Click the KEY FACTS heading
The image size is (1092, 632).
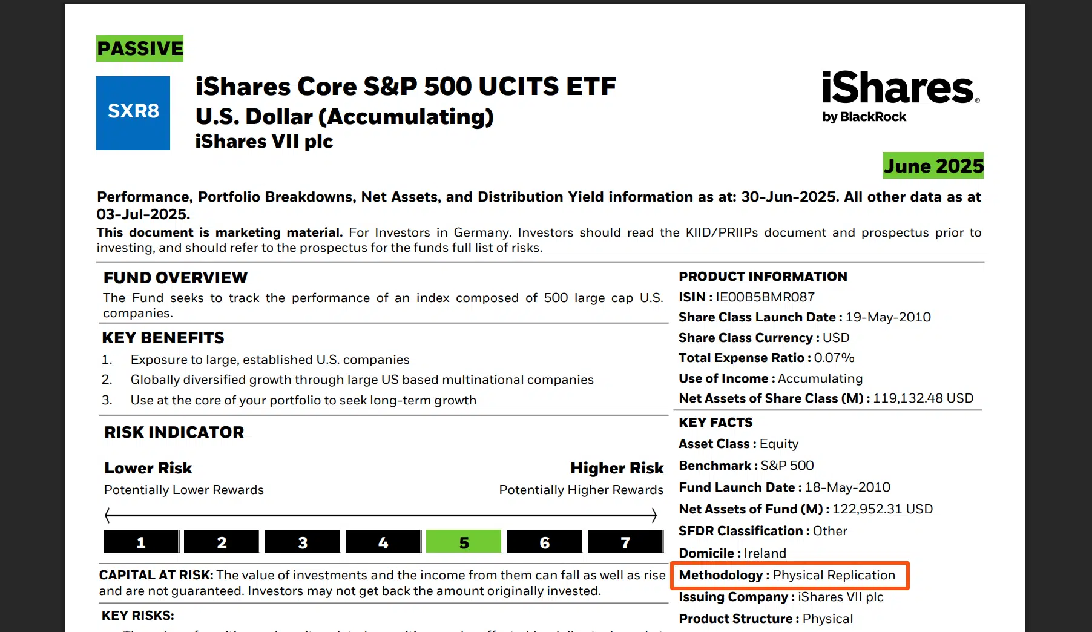click(x=715, y=423)
